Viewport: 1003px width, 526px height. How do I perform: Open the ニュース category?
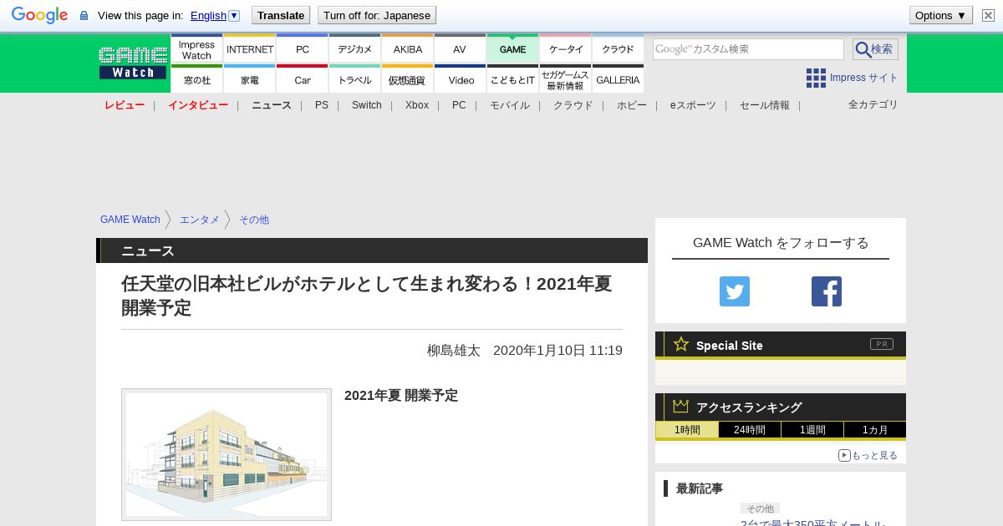point(272,105)
